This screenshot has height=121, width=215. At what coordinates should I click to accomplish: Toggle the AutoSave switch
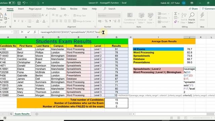pyautogui.click(x=12, y=3)
